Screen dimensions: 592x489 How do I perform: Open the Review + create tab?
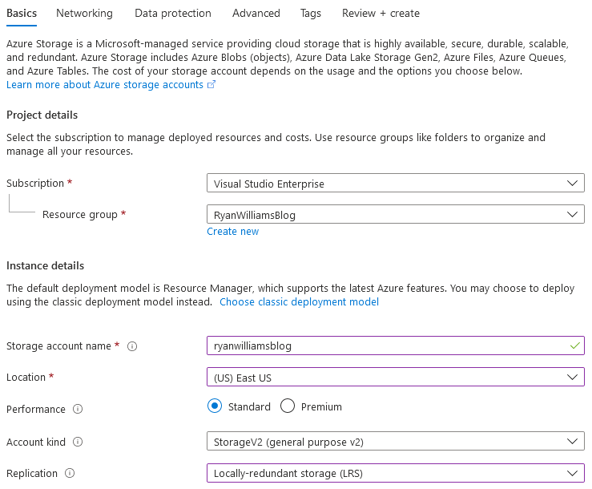coord(381,13)
